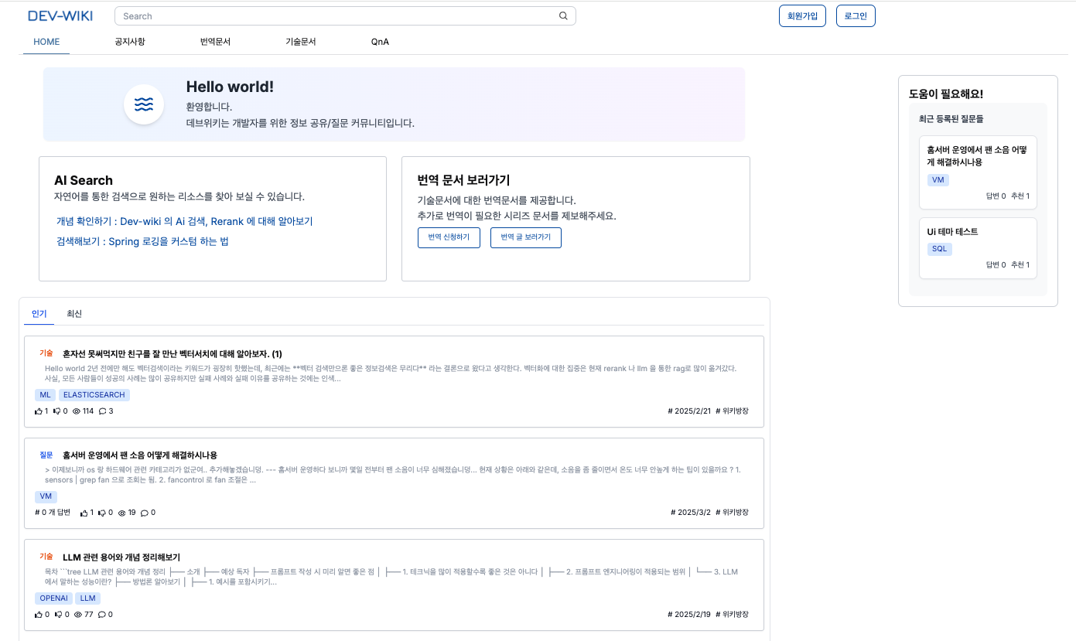Image resolution: width=1076 pixels, height=641 pixels.
Task: Click the 질문 label on 홈서버 post
Action: tap(46, 455)
